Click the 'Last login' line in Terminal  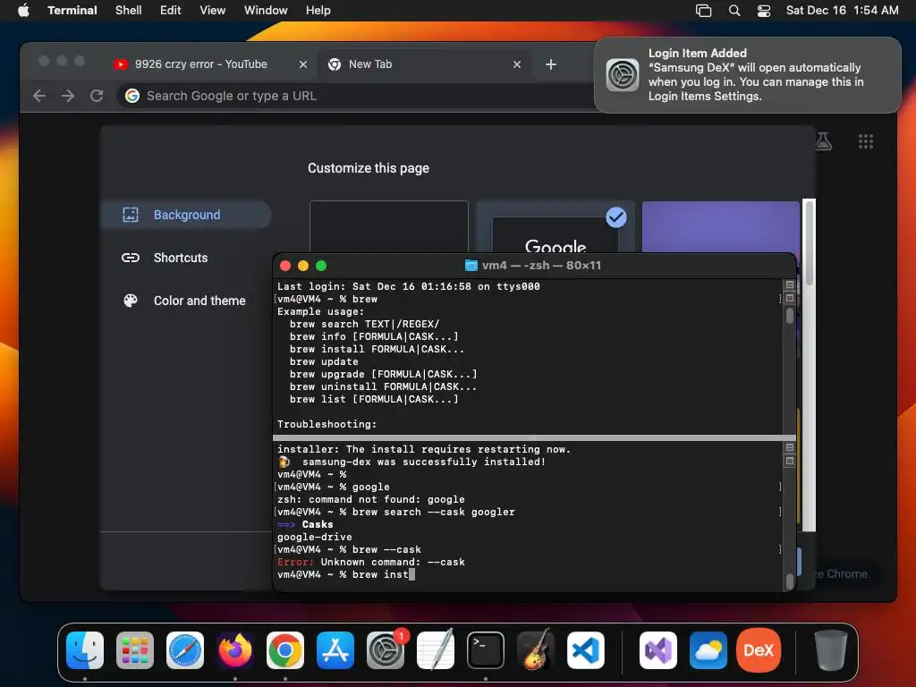pos(408,286)
